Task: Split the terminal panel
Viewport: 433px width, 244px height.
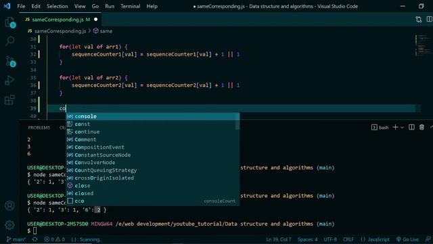Action: [x=411, y=127]
